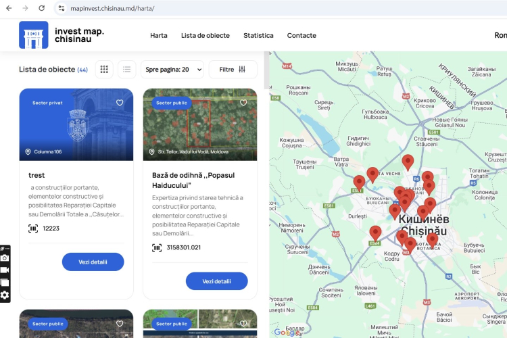Click Bază de odihnă Popasul Haiducului title

193,180
